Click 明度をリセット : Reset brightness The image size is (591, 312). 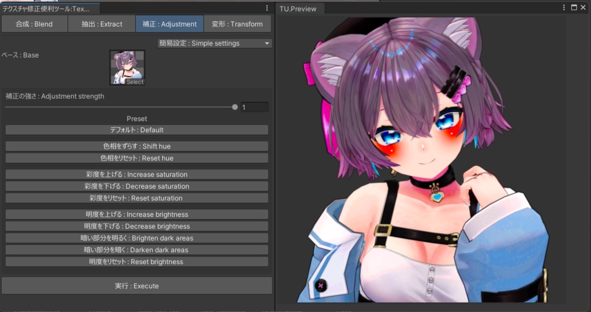[x=137, y=262]
